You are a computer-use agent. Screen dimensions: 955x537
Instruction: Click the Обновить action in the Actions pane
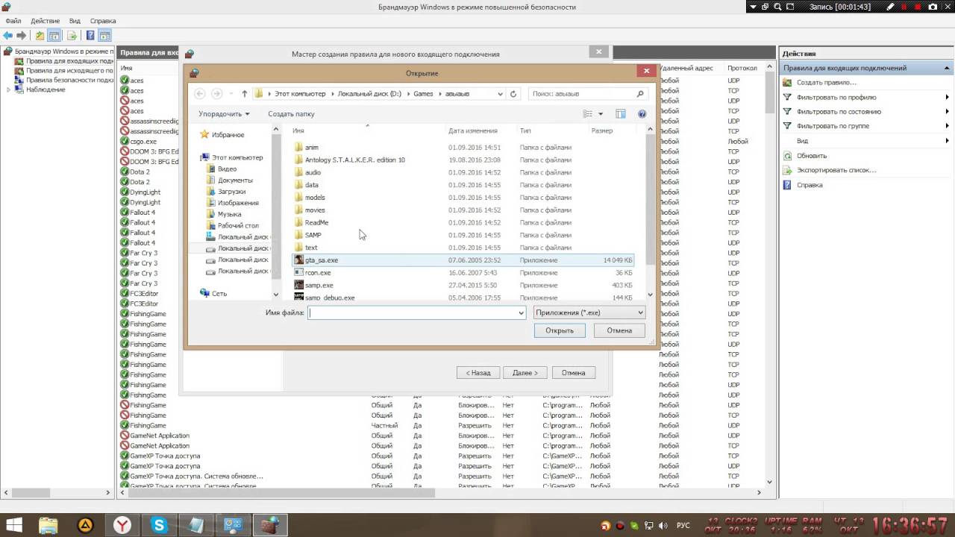pos(811,156)
